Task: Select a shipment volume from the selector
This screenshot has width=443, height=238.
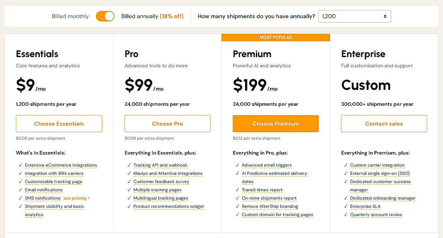Action: [354, 16]
